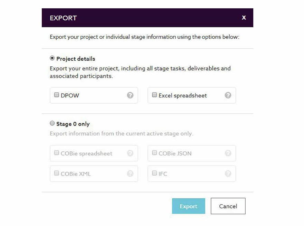Tick the DPOW checkbox
The height and width of the screenshot is (226, 304).
pyautogui.click(x=57, y=95)
